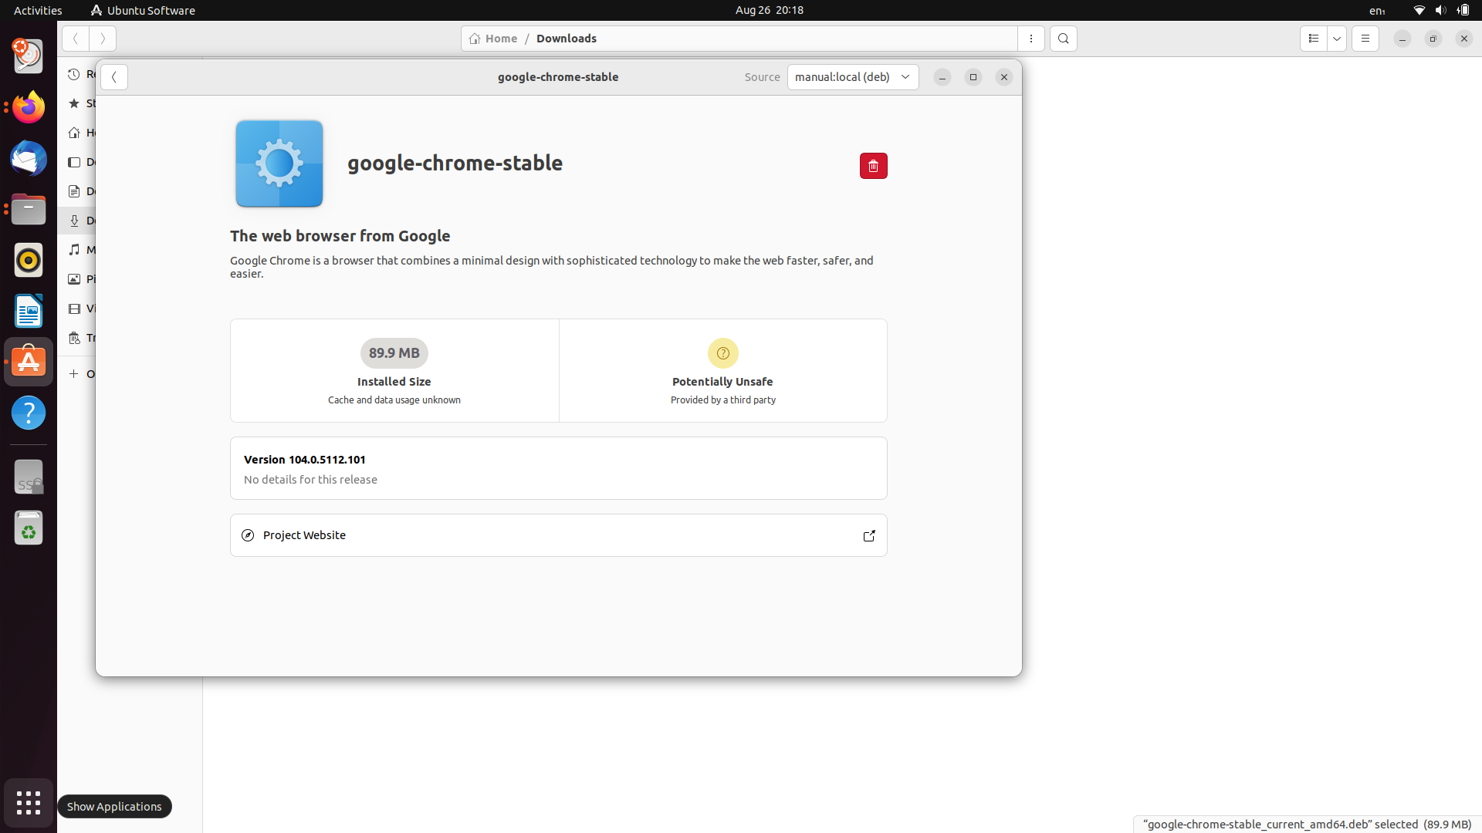Minimize the Ubuntu Software window
1482x833 pixels.
[x=942, y=77]
